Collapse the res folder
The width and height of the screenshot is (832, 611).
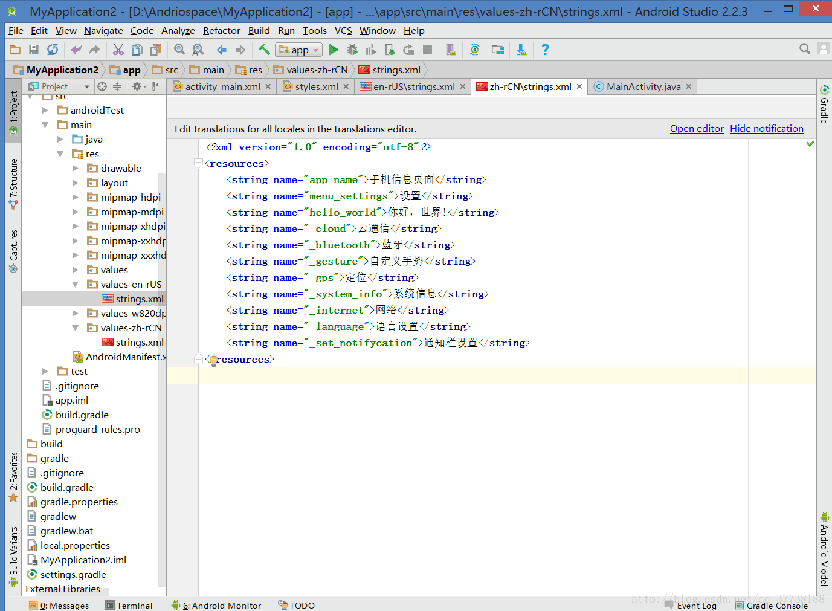pyautogui.click(x=60, y=154)
